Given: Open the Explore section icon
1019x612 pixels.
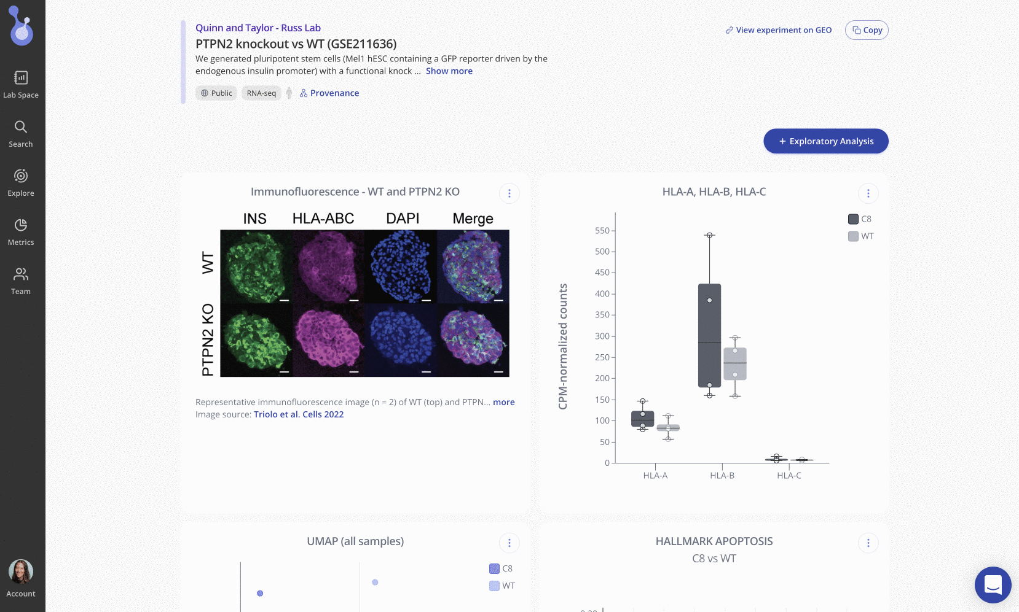Looking at the screenshot, I should click(x=21, y=176).
